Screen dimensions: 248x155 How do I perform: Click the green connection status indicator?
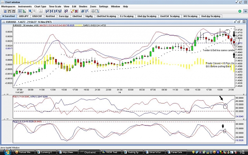[x=240, y=11]
